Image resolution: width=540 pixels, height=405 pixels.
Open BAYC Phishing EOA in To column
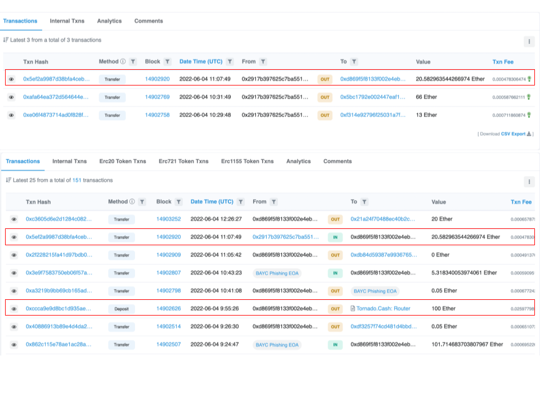(375, 291)
